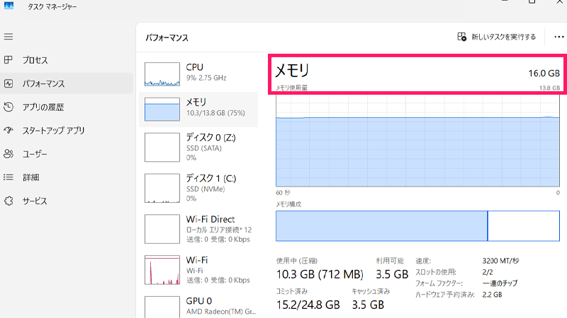Toggle the hamburger navigation menu
Viewport: 567px width, 318px height.
(9, 36)
